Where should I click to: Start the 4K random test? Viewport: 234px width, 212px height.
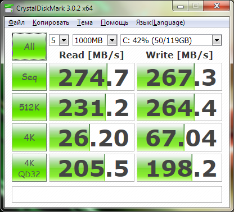[x=29, y=137]
